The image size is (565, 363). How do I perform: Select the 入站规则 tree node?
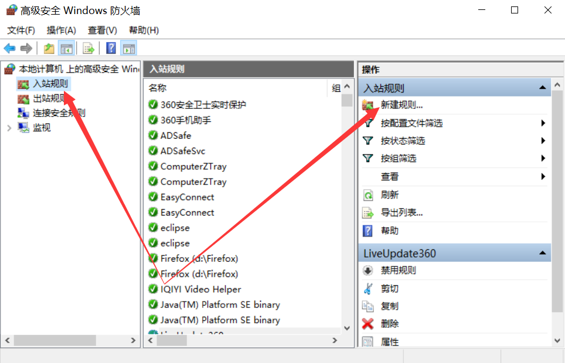[x=50, y=84]
